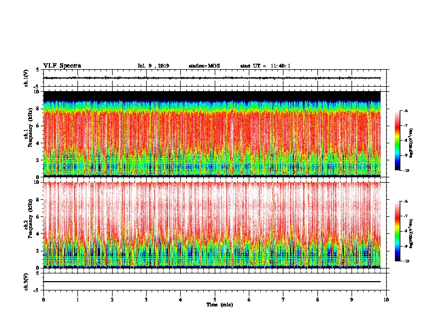Click the "-10" label on ch.1 color scale
The width and height of the screenshot is (435, 336).
[x=405, y=171]
